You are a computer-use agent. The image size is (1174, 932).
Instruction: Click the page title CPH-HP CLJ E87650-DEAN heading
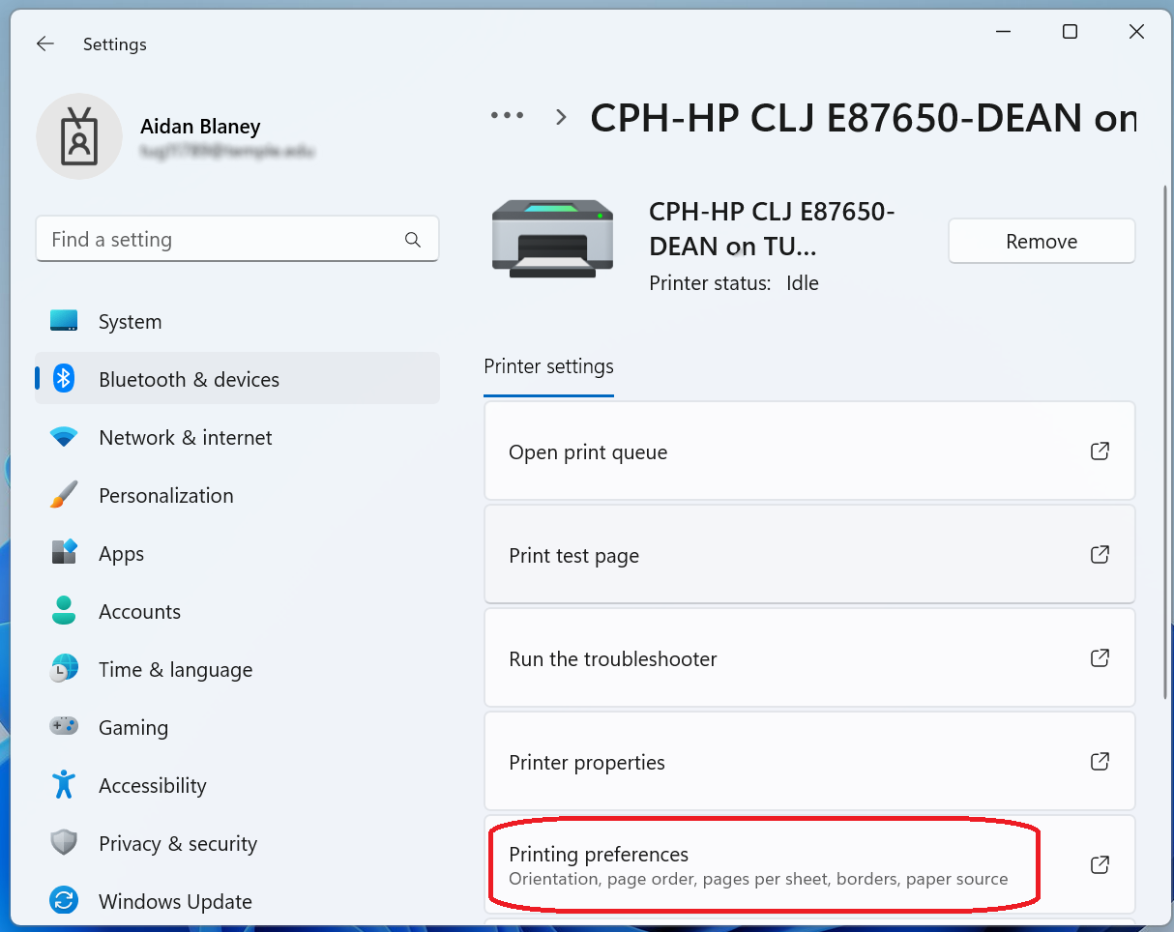click(863, 118)
